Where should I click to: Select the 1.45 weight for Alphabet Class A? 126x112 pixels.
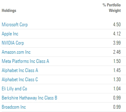117,70
